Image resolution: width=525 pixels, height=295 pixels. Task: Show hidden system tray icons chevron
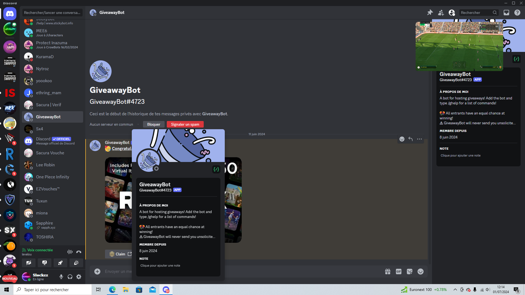[455, 290]
